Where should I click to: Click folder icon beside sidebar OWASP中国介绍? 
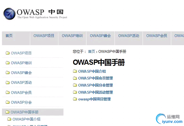pos(9,119)
